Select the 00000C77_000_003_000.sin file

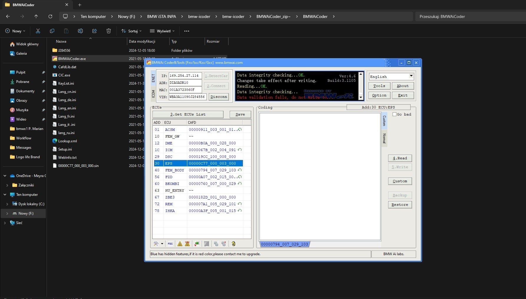click(78, 166)
